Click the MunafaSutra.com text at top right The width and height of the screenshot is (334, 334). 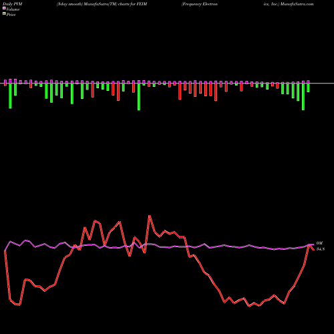[x=297, y=4]
